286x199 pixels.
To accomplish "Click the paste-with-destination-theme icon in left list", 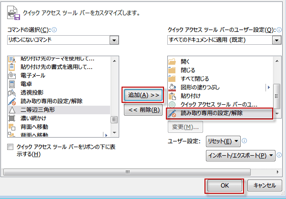I will (12, 60).
